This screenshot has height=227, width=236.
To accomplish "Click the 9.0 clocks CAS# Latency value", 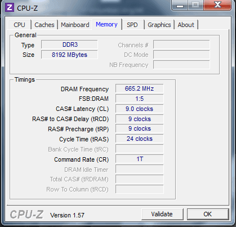I will coord(139,109).
